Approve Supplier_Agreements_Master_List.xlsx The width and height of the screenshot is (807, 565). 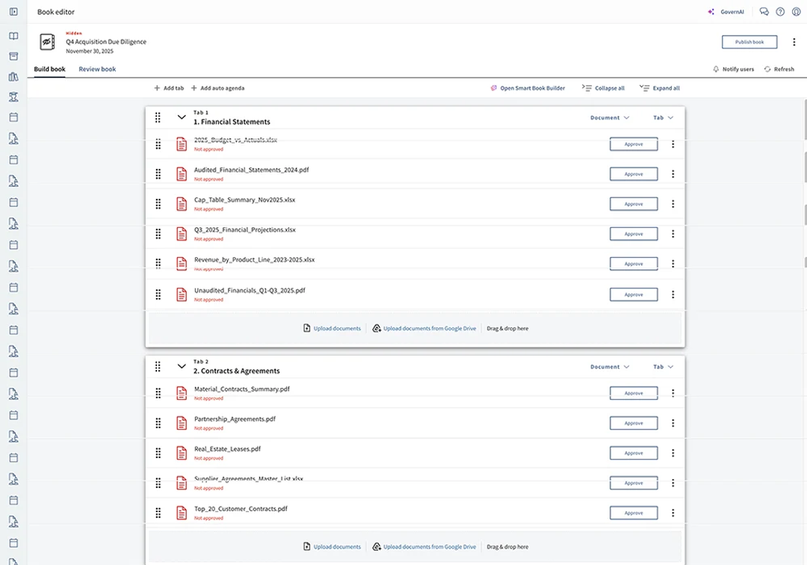pyautogui.click(x=634, y=483)
